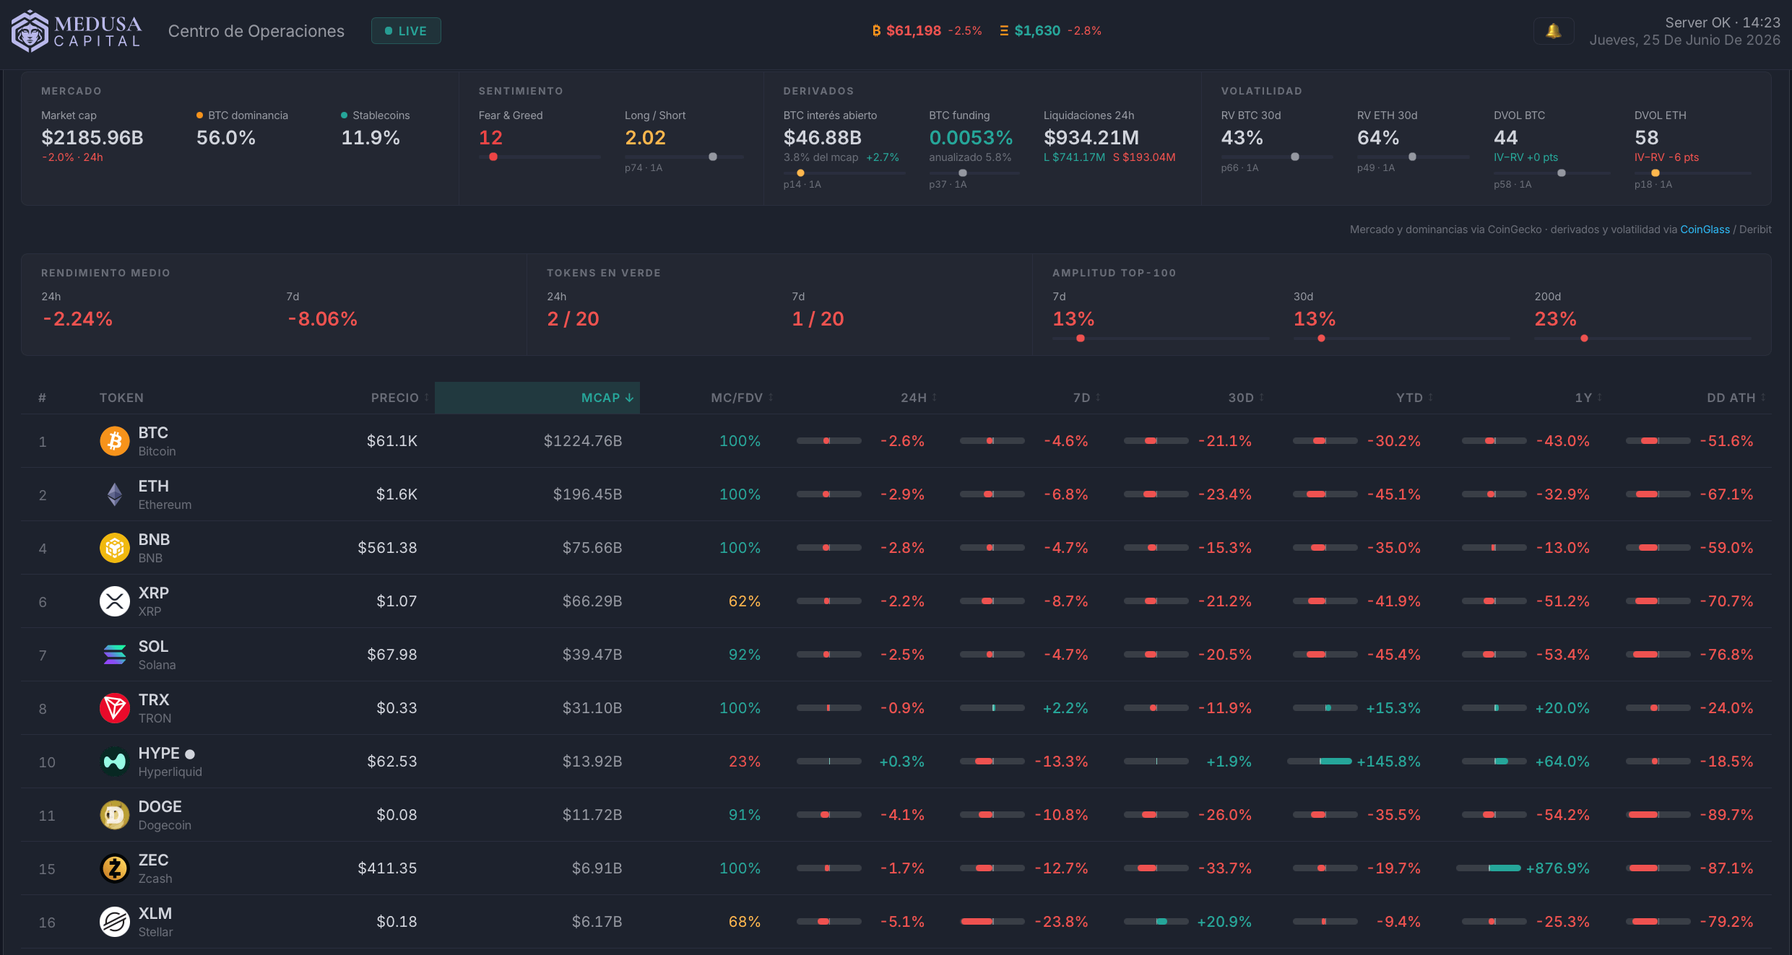The image size is (1792, 955).
Task: Click the BNB token icon
Action: coord(115,548)
